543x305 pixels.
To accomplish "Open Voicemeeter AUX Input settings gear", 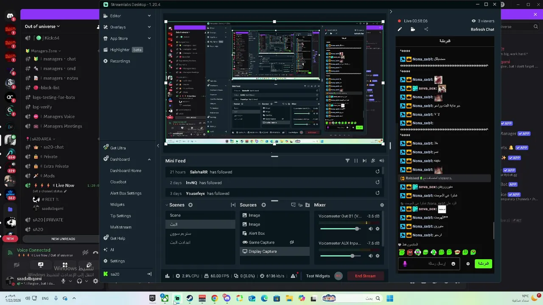I will point(378,256).
